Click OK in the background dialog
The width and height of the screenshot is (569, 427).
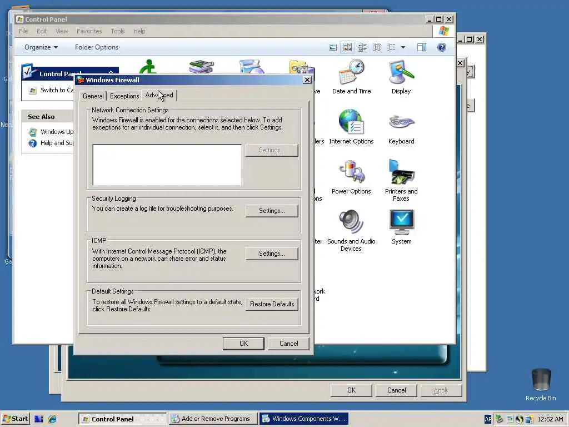click(x=351, y=390)
